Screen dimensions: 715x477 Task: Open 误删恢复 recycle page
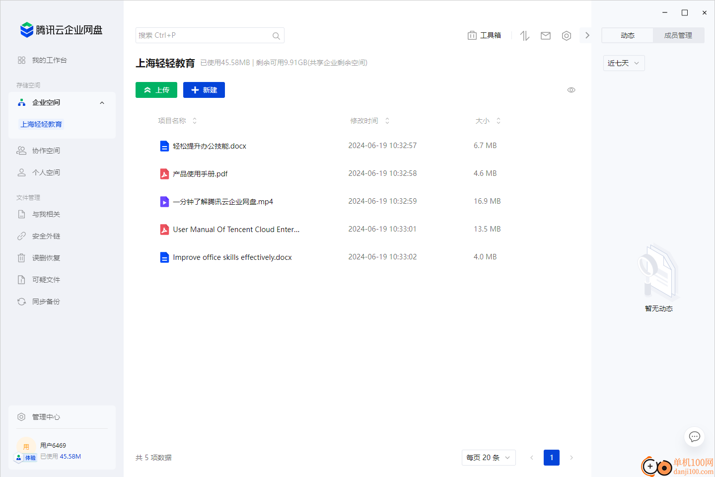(46, 258)
